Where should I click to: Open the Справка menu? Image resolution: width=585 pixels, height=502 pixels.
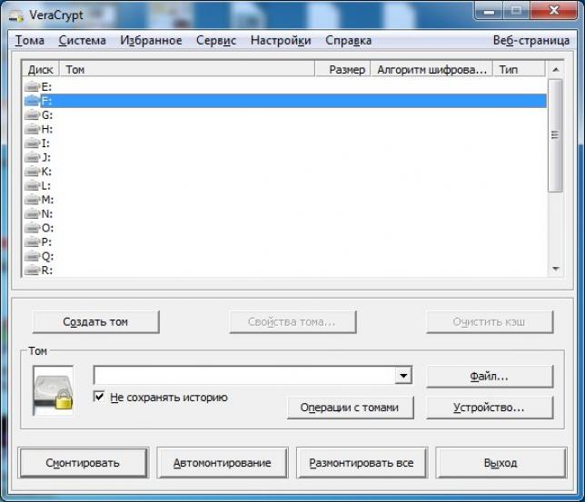348,40
